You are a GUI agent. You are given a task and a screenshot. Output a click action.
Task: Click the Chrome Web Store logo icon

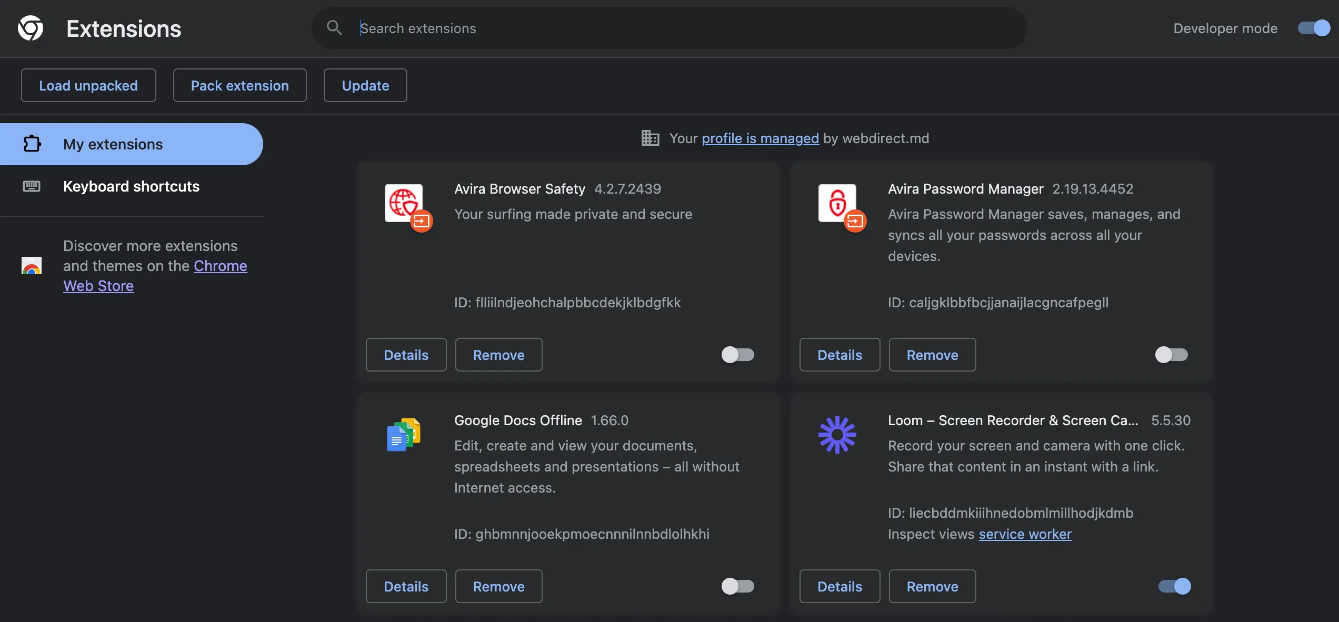[32, 266]
